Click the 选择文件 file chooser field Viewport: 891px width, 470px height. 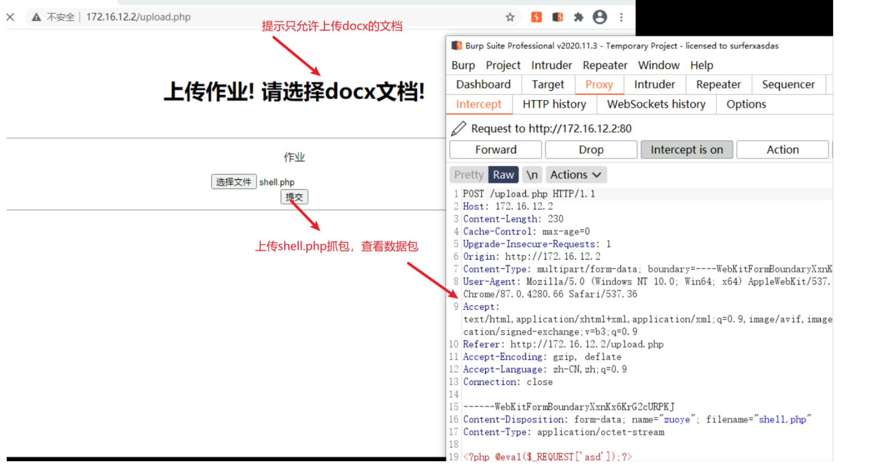(x=234, y=181)
